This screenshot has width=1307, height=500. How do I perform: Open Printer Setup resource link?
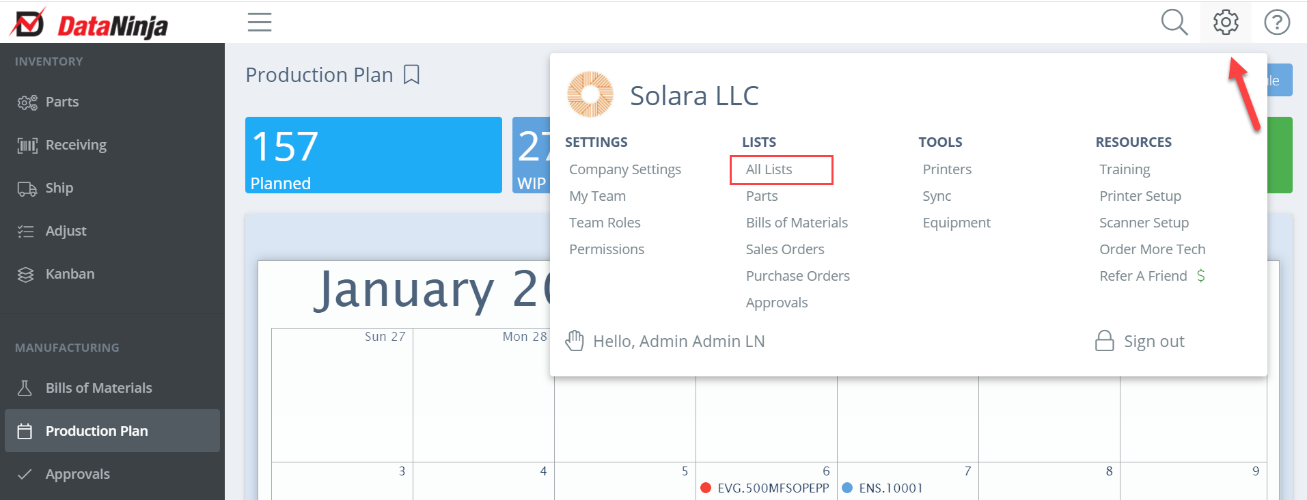tap(1140, 196)
